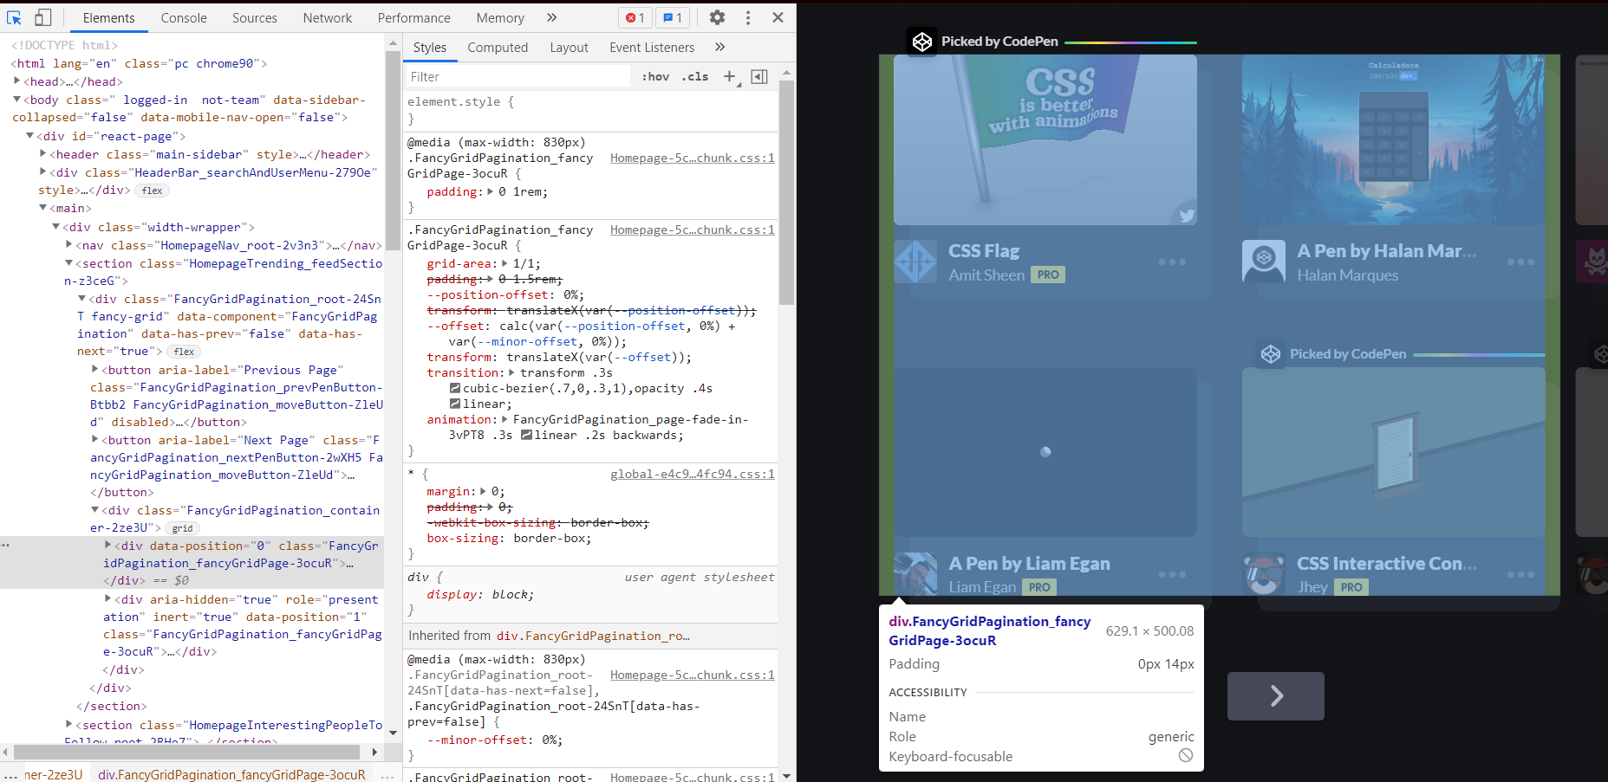Toggle the device toolbar icon

pos(42,17)
